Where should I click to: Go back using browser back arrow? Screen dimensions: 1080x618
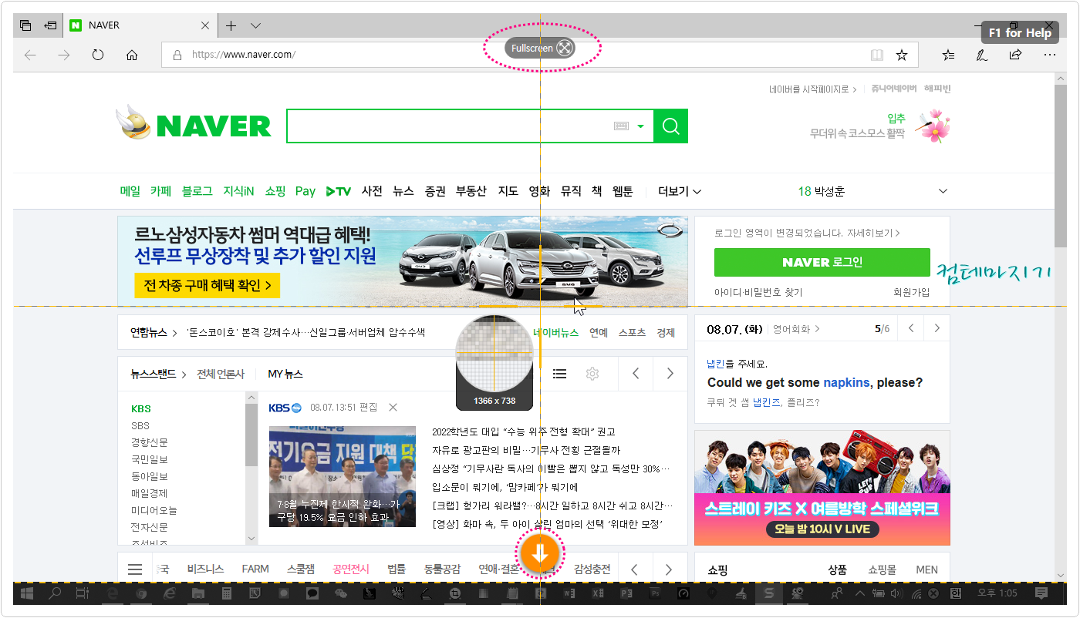[x=30, y=55]
